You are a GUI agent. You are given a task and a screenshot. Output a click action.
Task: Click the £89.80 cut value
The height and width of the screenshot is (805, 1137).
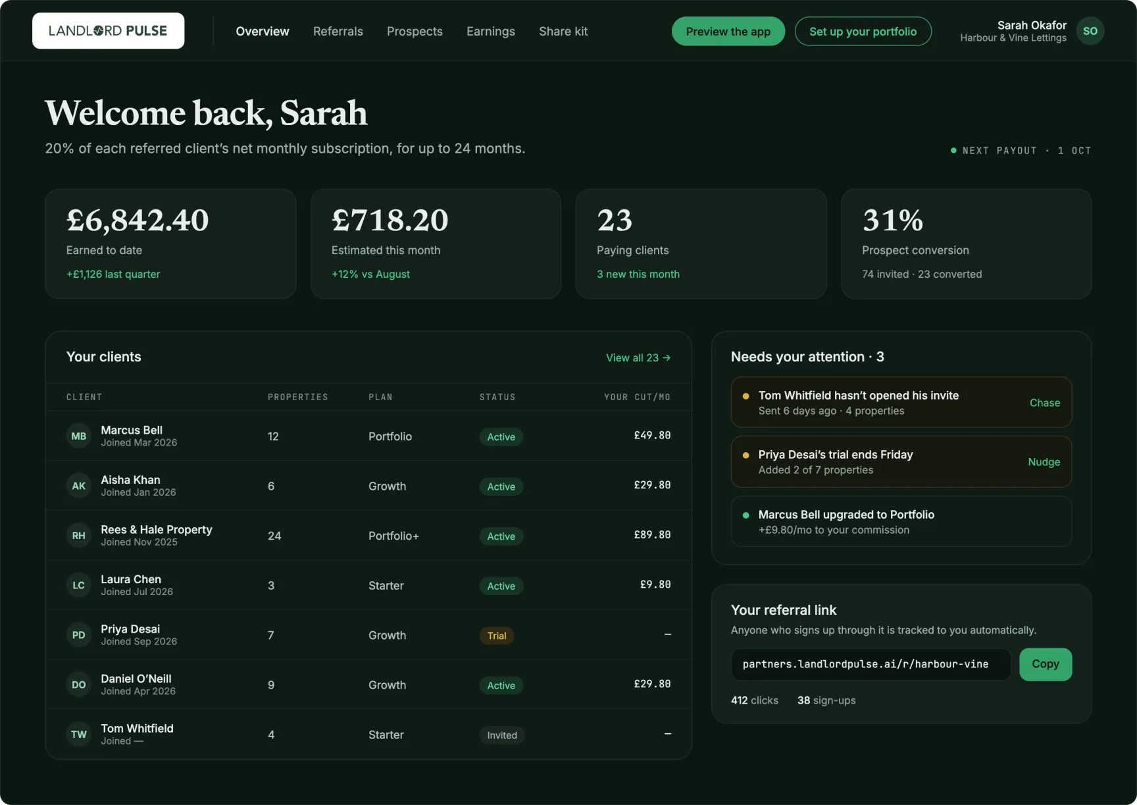[652, 534]
